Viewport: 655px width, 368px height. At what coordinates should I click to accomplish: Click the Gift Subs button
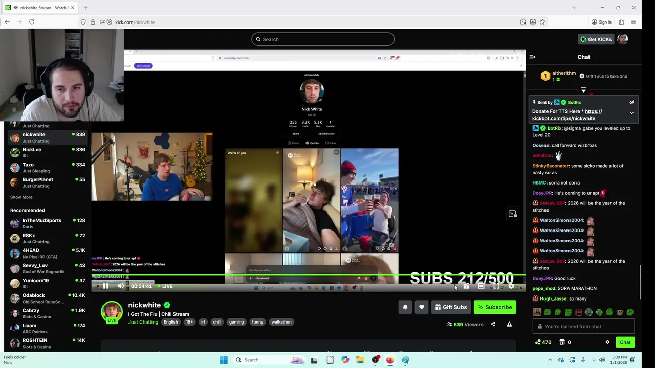click(x=451, y=307)
